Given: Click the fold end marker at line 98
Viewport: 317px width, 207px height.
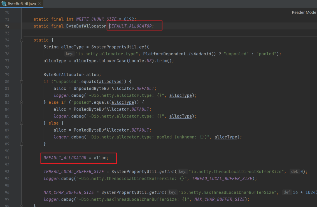Looking at the screenshot, I should pyautogui.click(x=22, y=206).
